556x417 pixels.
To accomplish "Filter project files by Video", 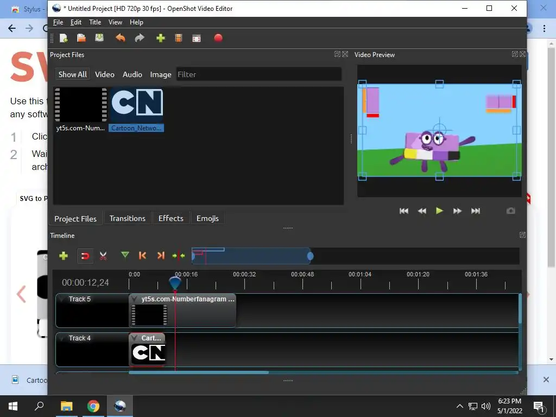I will tap(105, 74).
